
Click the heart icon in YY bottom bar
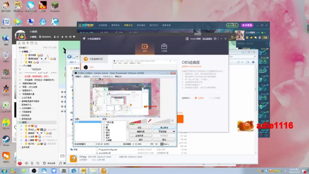(x=20, y=163)
